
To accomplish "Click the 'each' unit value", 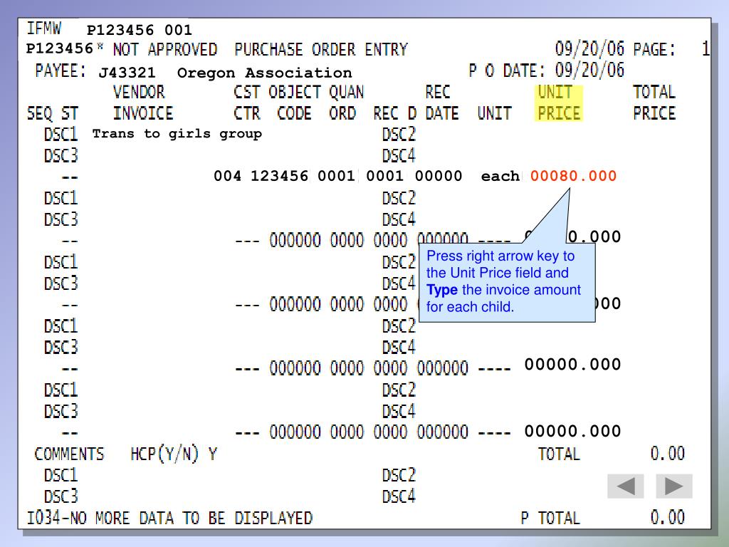I will 500,177.
